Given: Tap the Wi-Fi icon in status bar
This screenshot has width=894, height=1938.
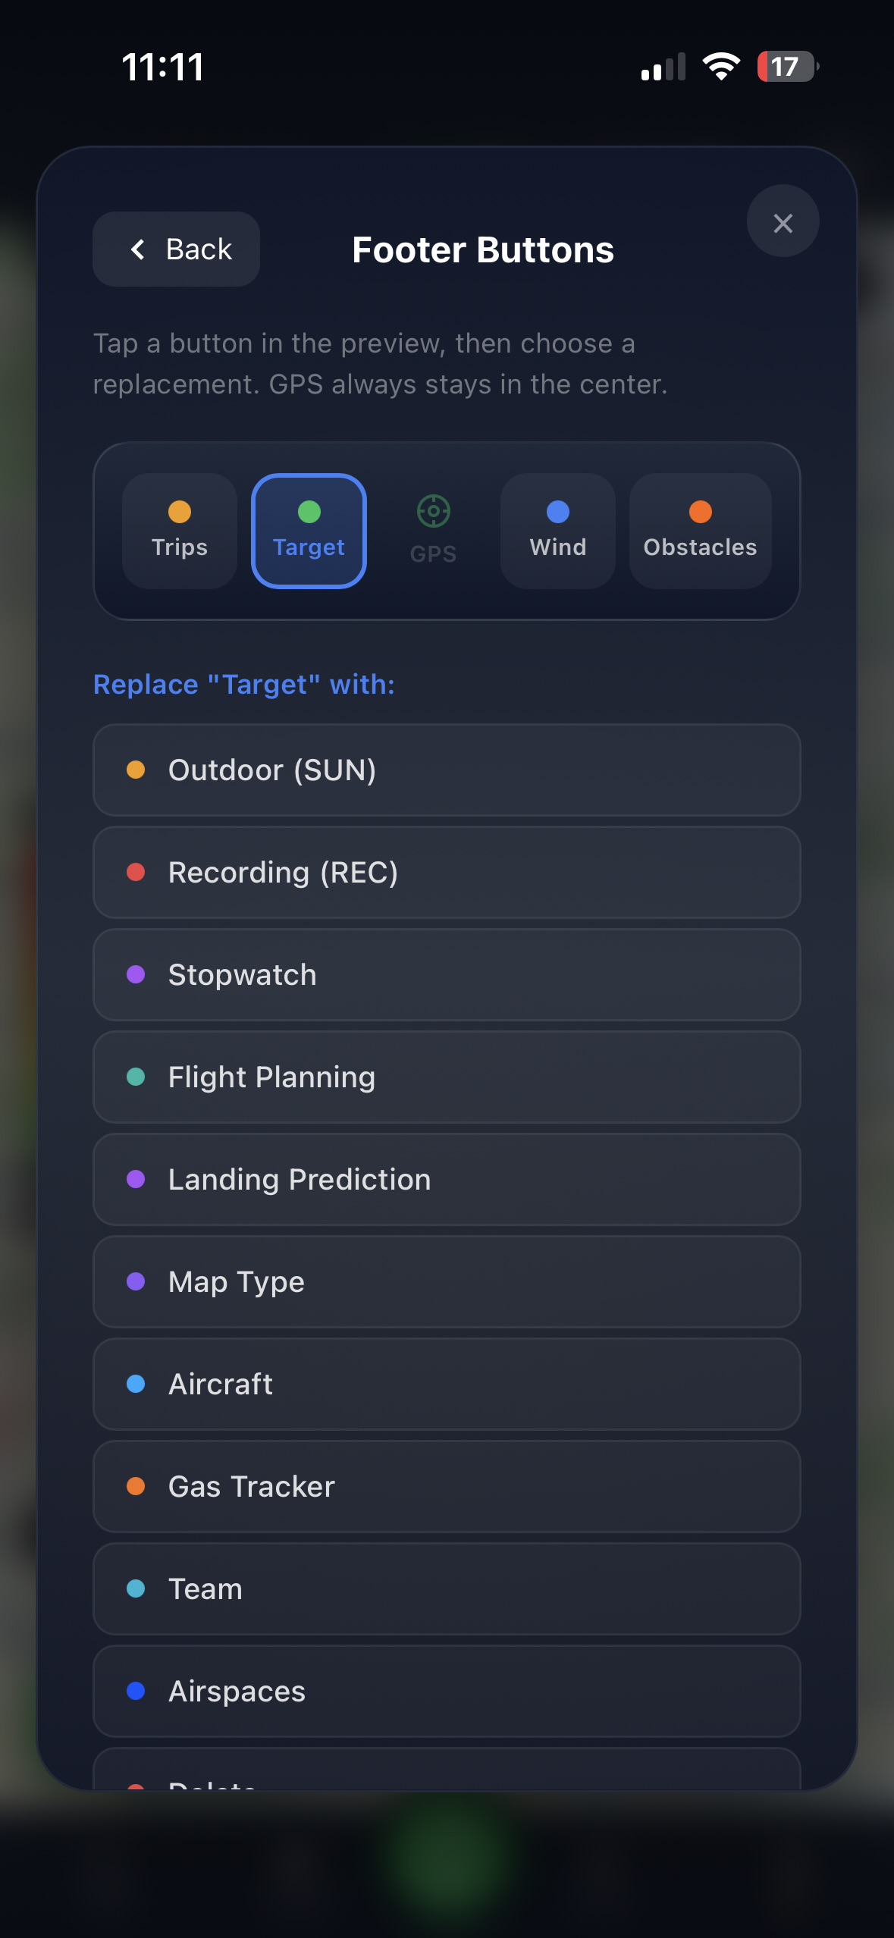Looking at the screenshot, I should pyautogui.click(x=721, y=67).
